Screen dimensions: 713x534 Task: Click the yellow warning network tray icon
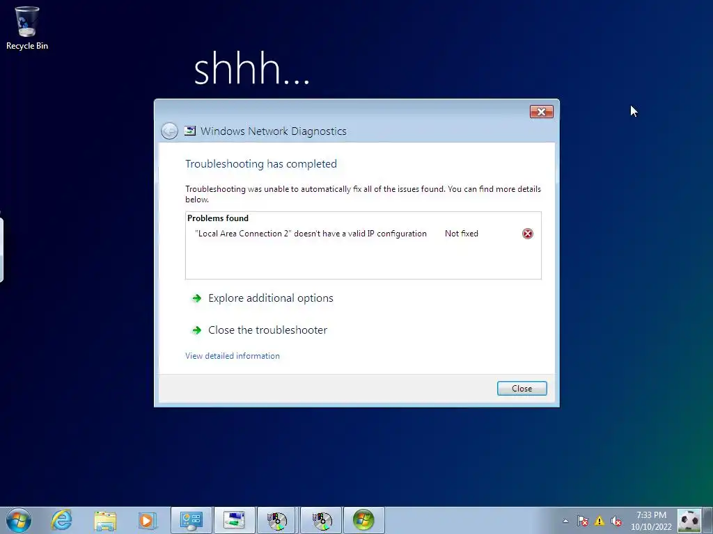tap(600, 521)
